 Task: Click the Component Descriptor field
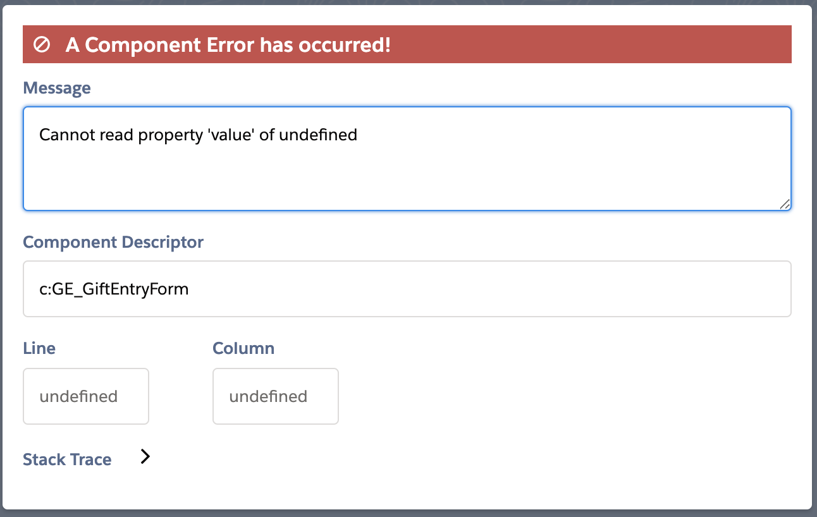pyautogui.click(x=407, y=288)
